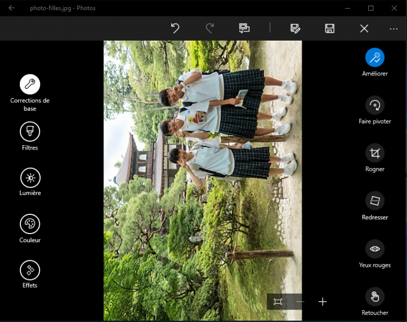The height and width of the screenshot is (322, 407).
Task: Click the rotated photo of the girls
Action: 203,181
